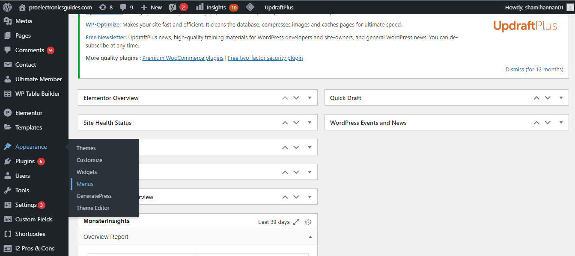Click the comments bubble icon in admin bar

point(123,7)
